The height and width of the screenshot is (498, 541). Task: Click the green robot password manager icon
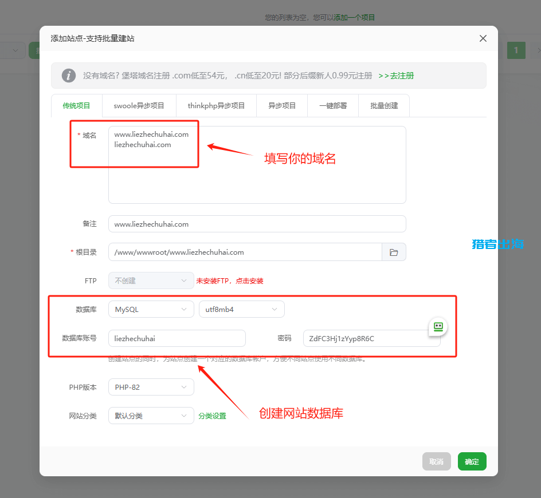[438, 326]
